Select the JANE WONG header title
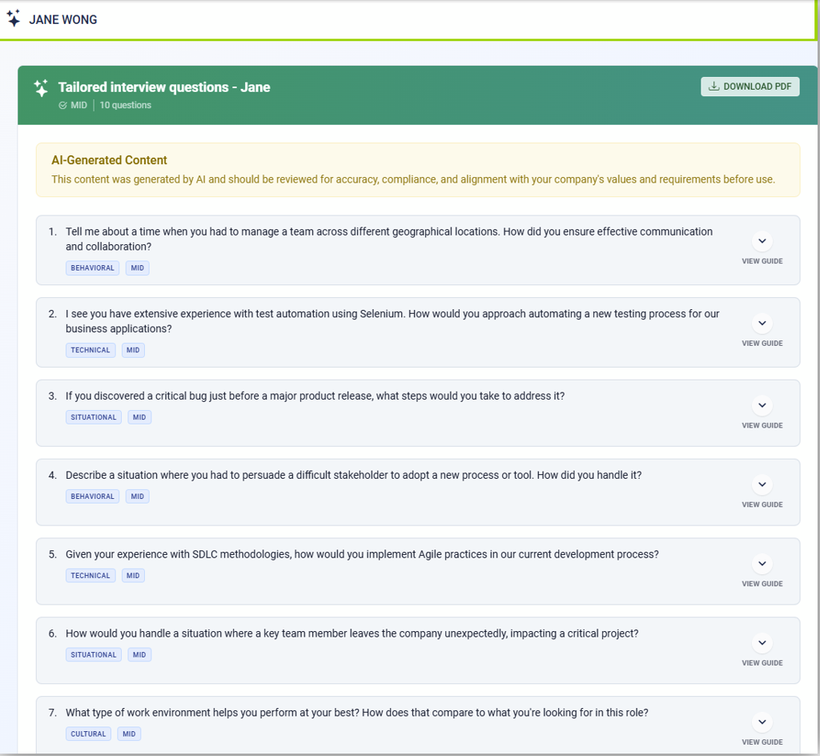This screenshot has height=756, width=820. tap(63, 20)
